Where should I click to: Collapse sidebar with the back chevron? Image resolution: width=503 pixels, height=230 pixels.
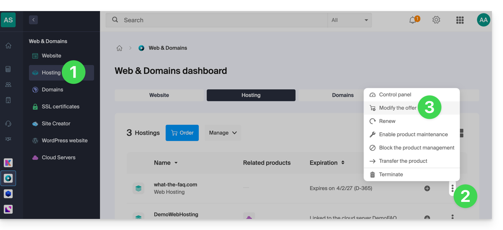[x=33, y=20]
